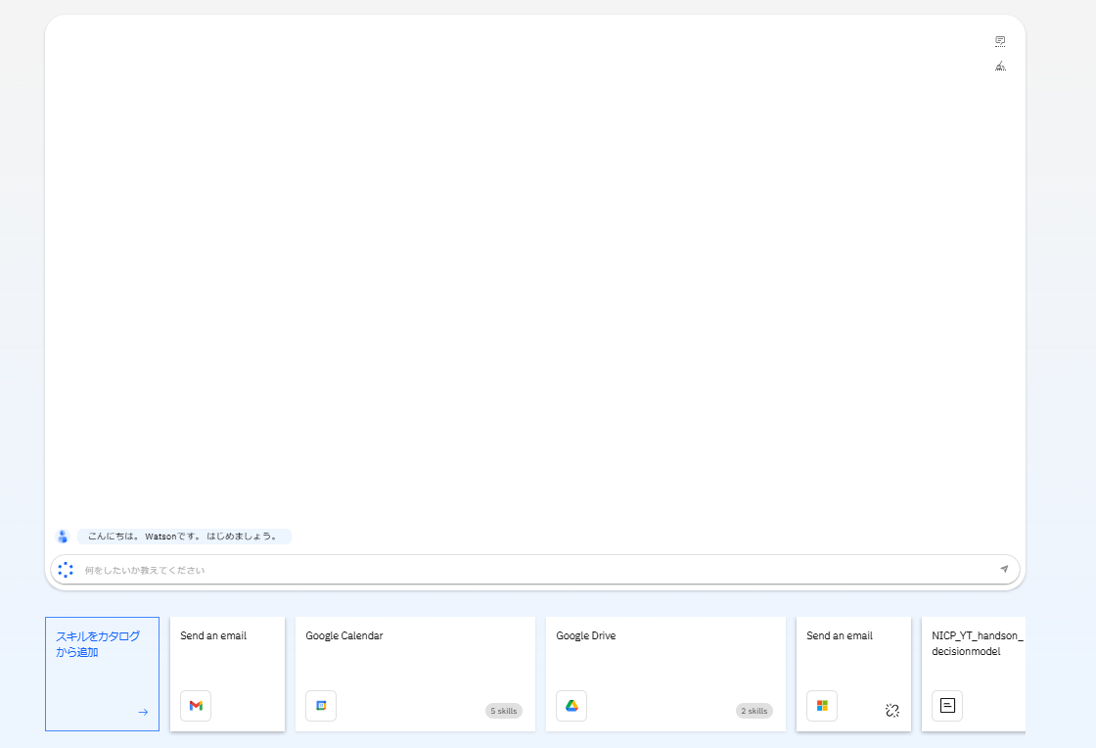The width and height of the screenshot is (1096, 748).
Task: Open the Google Drive card title
Action: pyautogui.click(x=586, y=635)
